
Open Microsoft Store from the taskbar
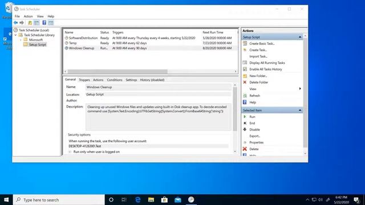(x=164, y=200)
